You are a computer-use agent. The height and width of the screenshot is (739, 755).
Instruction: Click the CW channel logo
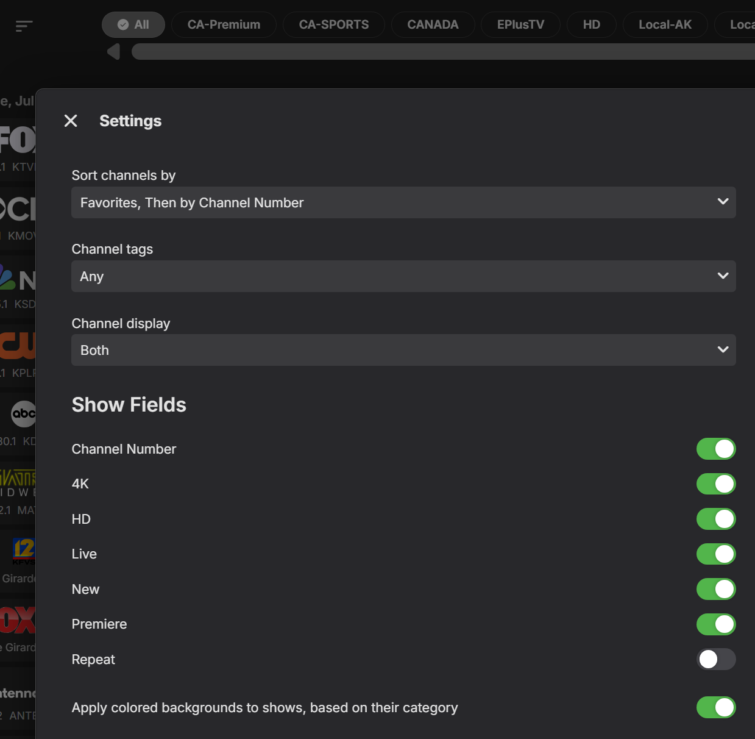tap(18, 345)
